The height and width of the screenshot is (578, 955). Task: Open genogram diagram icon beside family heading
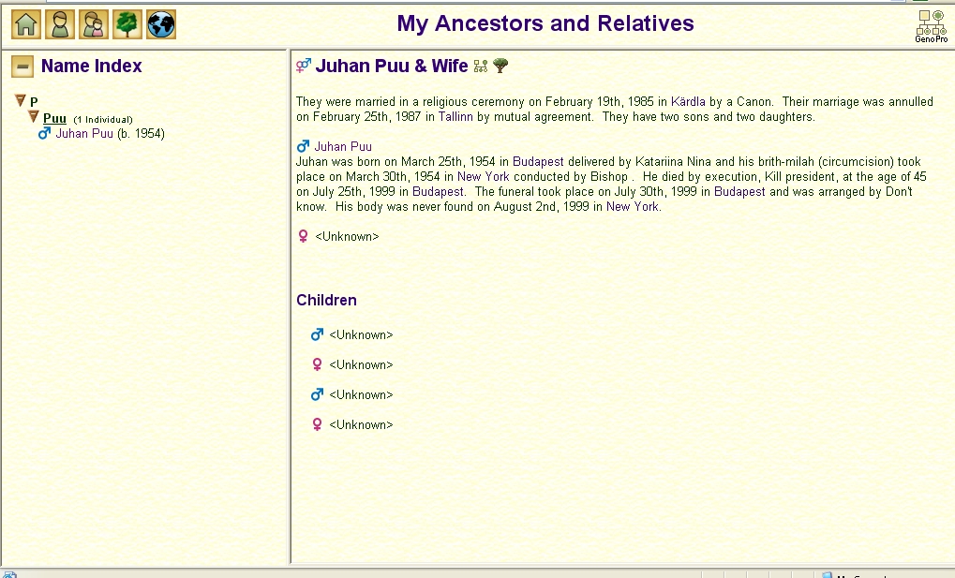(x=481, y=66)
